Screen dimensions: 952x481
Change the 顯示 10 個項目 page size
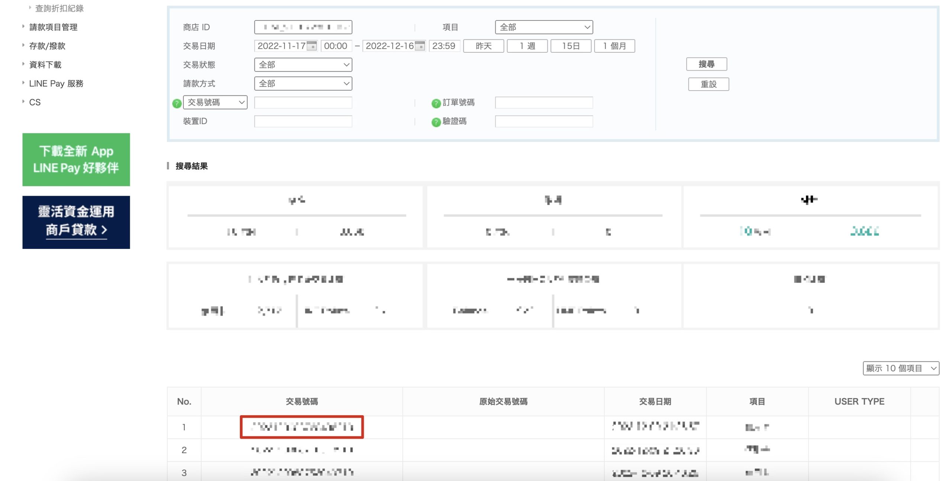pyautogui.click(x=901, y=368)
